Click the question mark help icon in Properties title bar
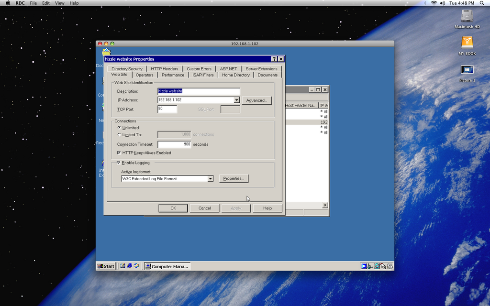 click(274, 59)
